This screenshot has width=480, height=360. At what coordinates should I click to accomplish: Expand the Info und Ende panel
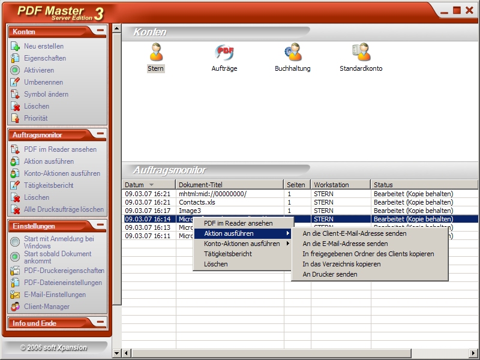point(100,322)
